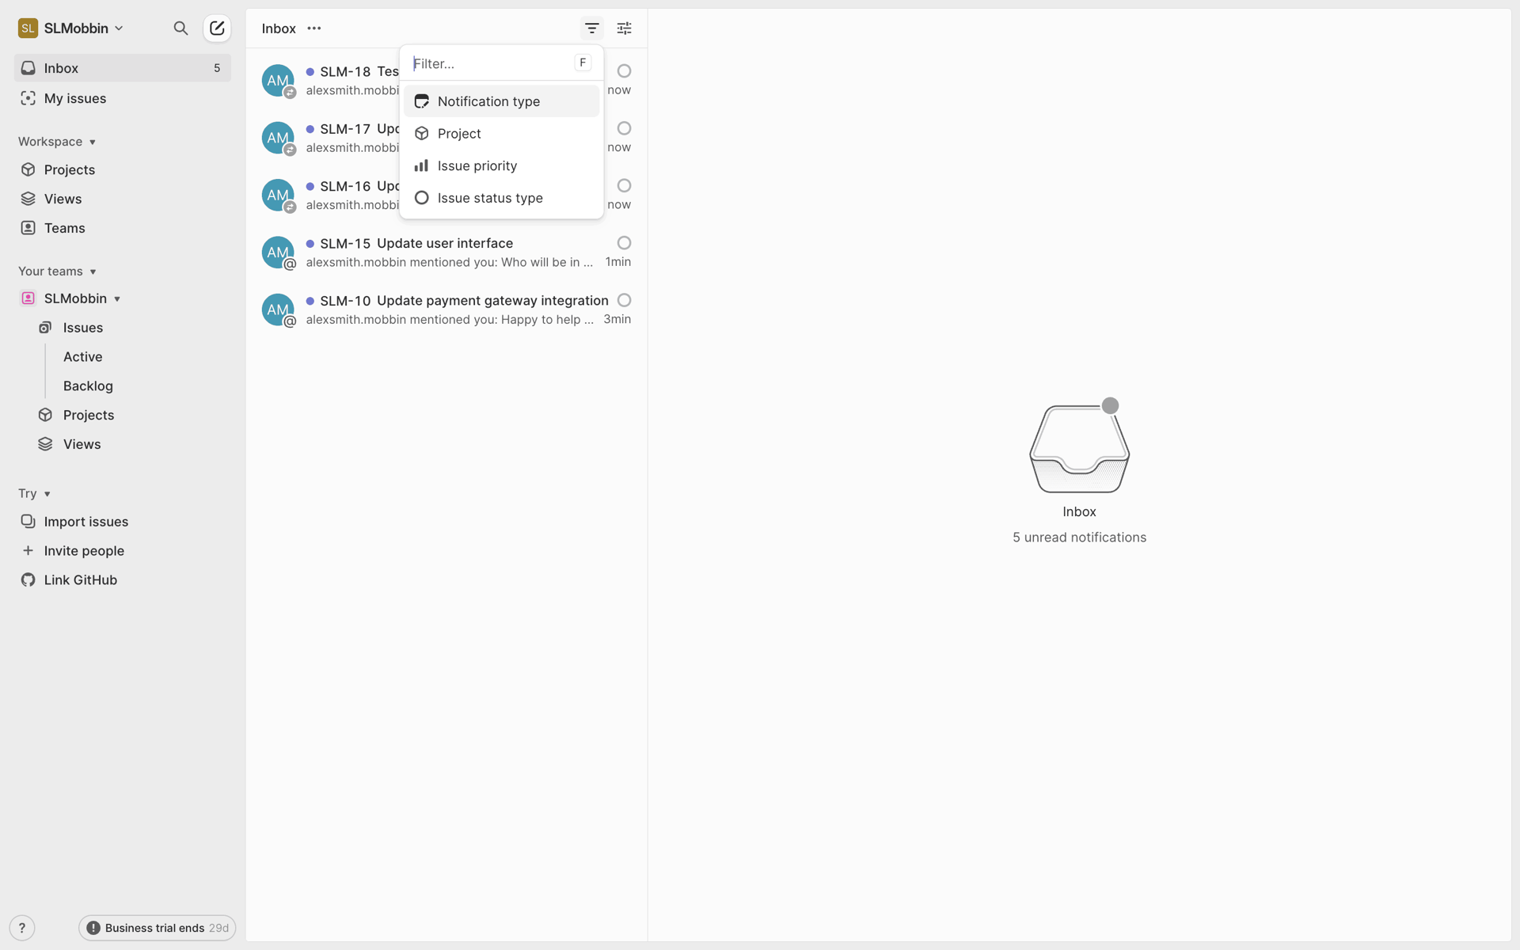This screenshot has width=1520, height=950.
Task: Click the Teams icon in sidebar
Action: (28, 228)
